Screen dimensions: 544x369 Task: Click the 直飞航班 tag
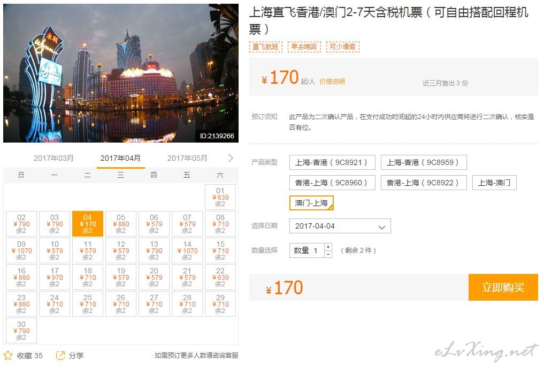click(x=266, y=47)
